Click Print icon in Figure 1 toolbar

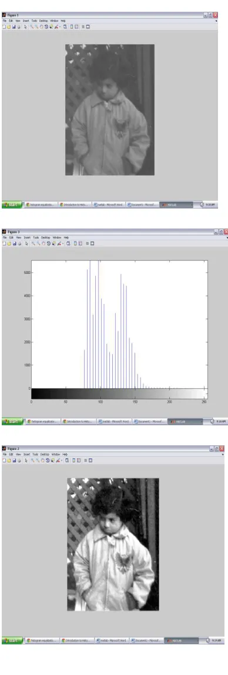tap(18, 27)
